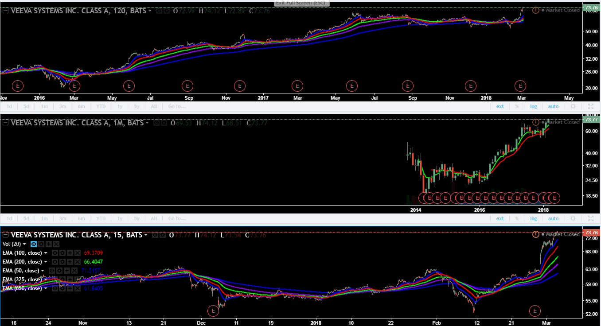Viewport: 601px width, 326px height.
Task: Remove EMA (650, close) indicator
Action: pyautogui.click(x=78, y=288)
